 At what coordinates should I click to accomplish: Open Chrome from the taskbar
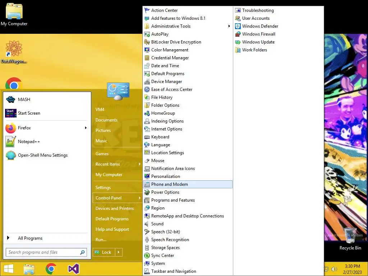51,269
